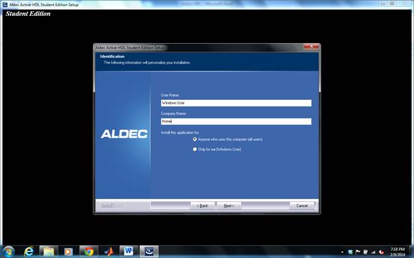The image size is (414, 258).
Task: Switch to Google Chrome in taskbar
Action: point(89,251)
